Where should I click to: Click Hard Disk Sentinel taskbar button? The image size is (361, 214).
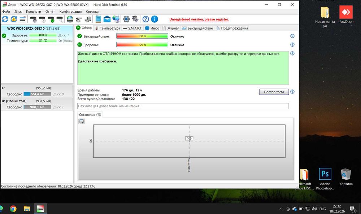coord(40,209)
